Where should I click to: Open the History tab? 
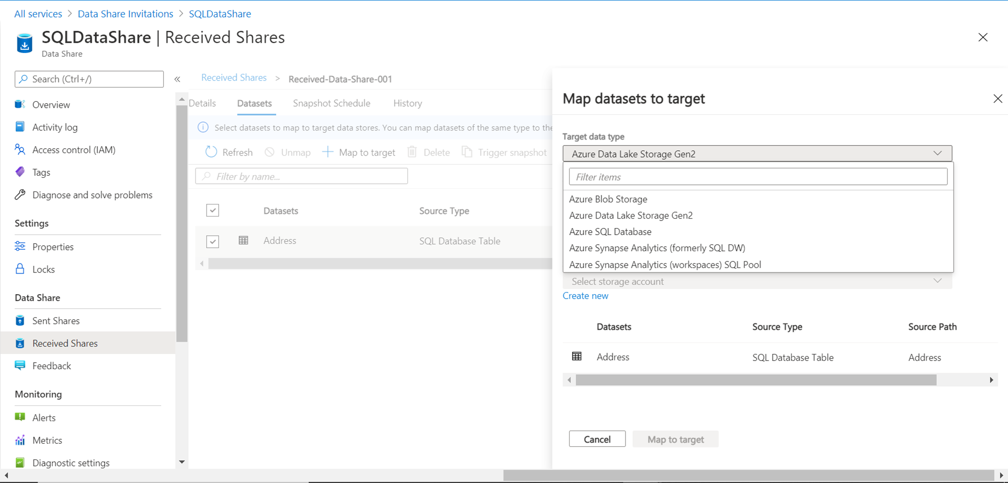click(408, 103)
